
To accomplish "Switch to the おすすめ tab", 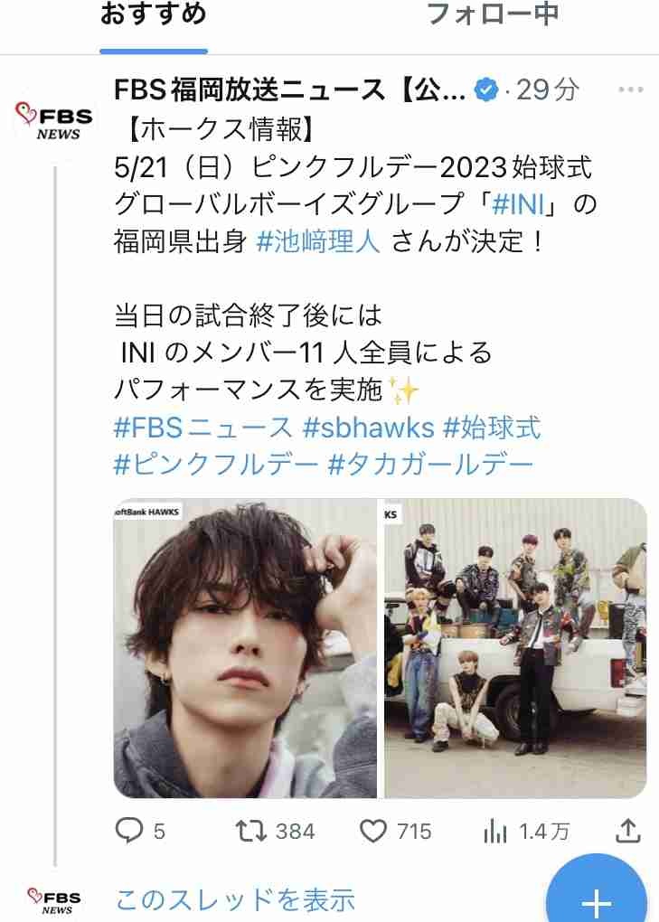I will pos(153,14).
